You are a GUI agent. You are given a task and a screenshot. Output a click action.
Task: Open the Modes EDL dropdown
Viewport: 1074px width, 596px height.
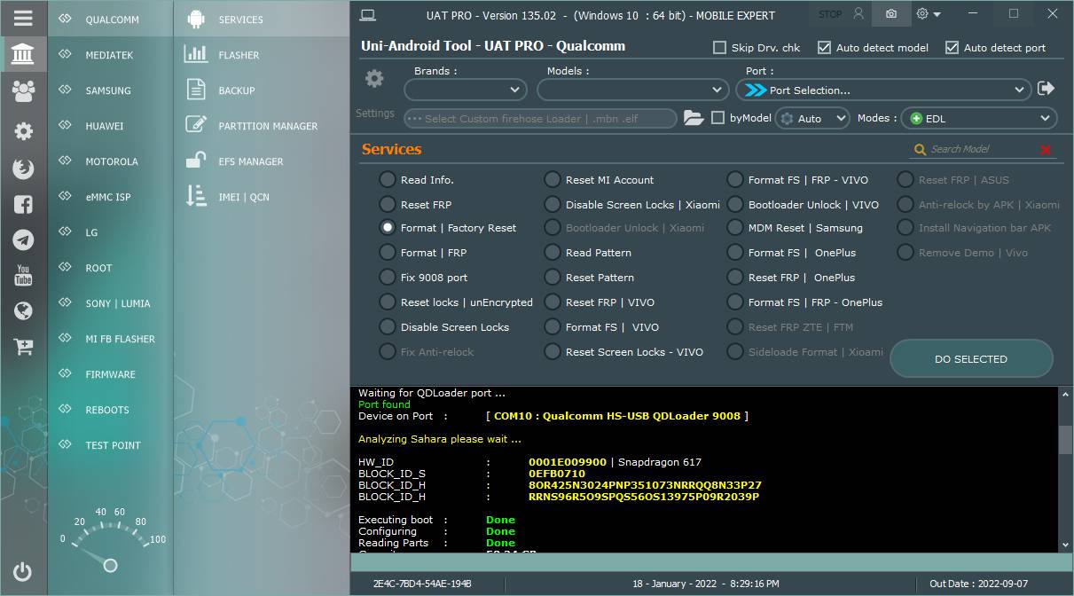(979, 118)
